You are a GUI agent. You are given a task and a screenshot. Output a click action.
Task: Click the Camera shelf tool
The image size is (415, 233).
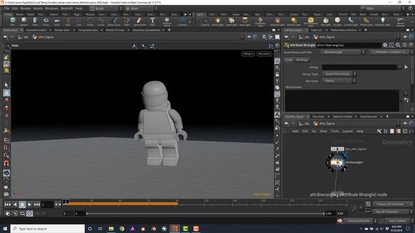[205, 21]
